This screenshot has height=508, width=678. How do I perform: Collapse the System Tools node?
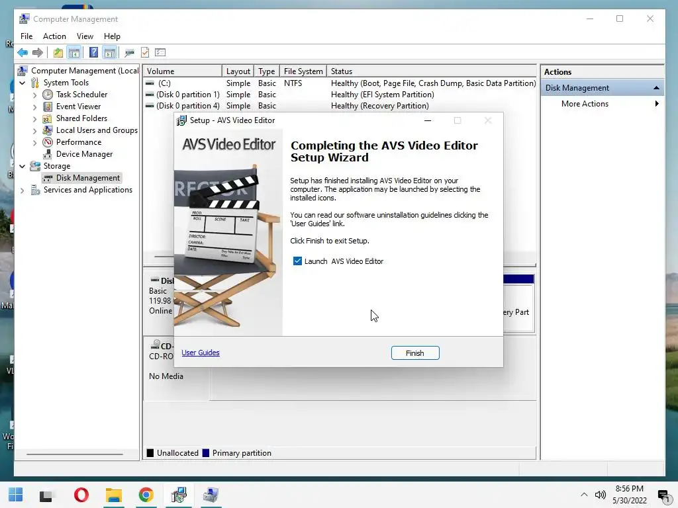pos(23,83)
